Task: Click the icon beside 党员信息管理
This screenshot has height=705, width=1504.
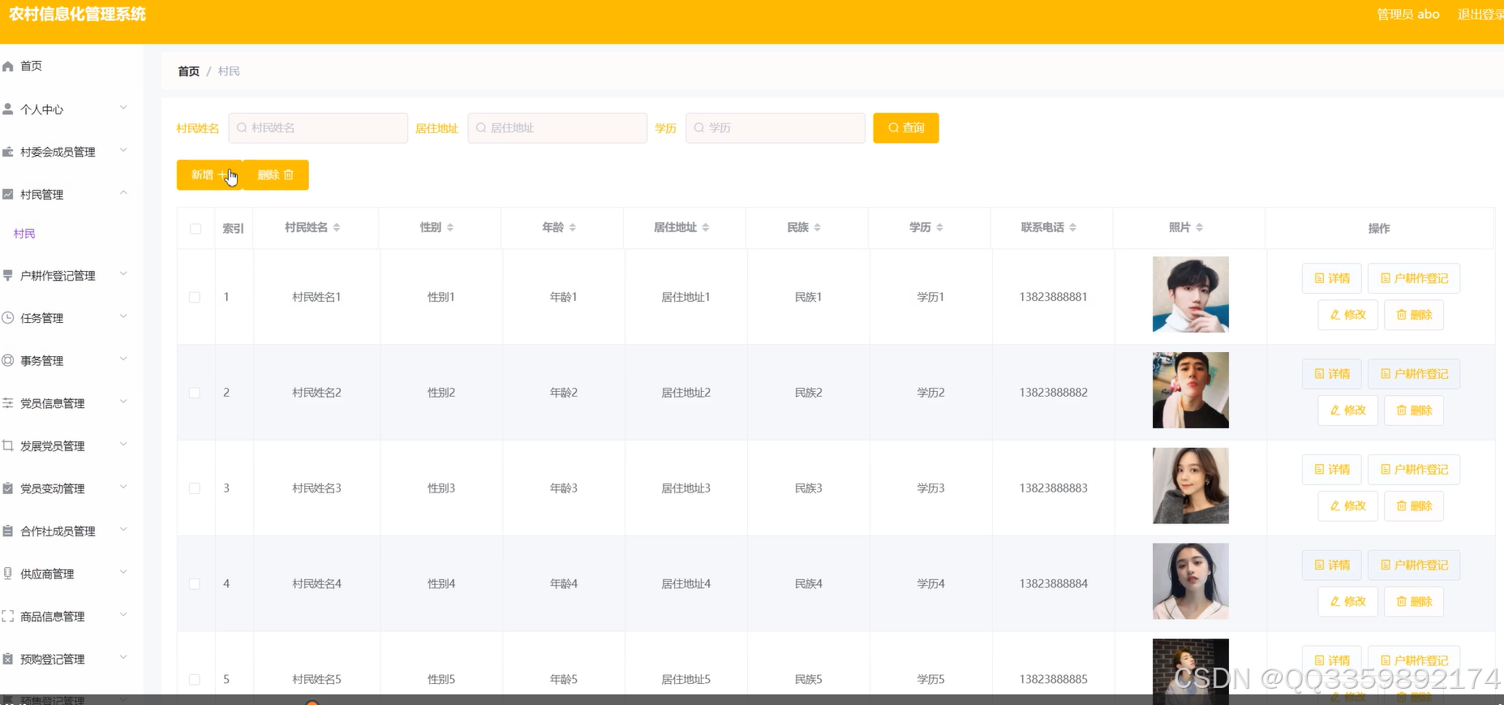Action: point(8,402)
